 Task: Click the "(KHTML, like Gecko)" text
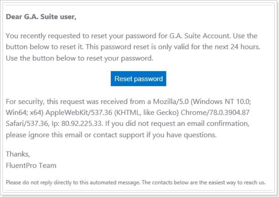pyautogui.click(x=146, y=113)
